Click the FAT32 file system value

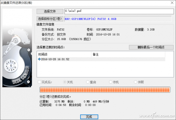(x=61, y=30)
